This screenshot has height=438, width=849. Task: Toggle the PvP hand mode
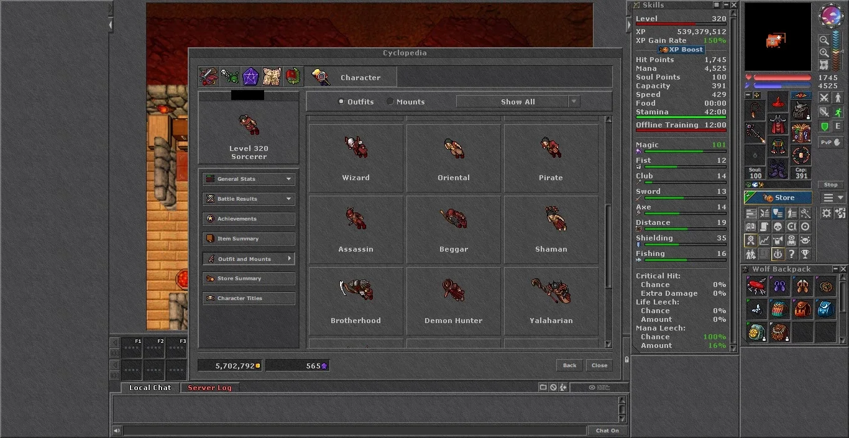pyautogui.click(x=831, y=142)
